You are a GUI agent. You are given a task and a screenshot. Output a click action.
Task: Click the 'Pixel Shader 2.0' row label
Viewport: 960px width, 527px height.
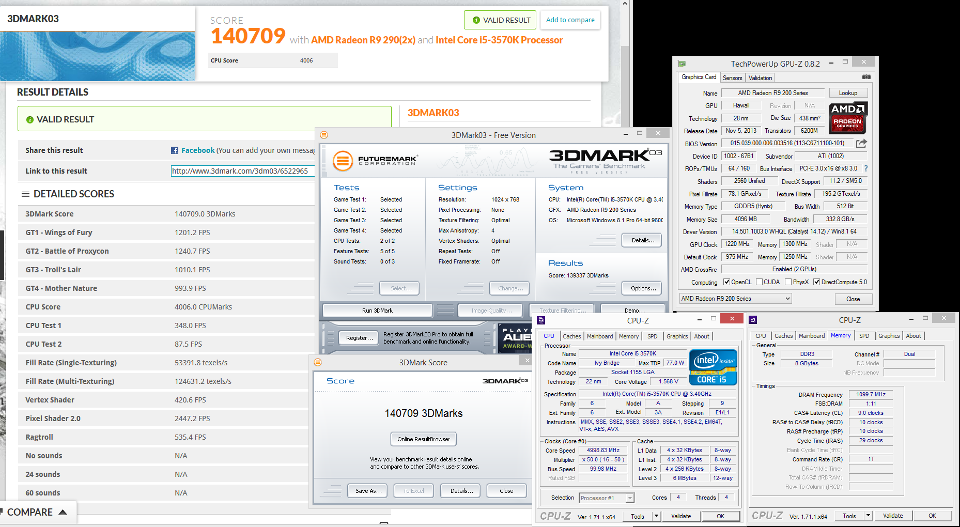53,419
